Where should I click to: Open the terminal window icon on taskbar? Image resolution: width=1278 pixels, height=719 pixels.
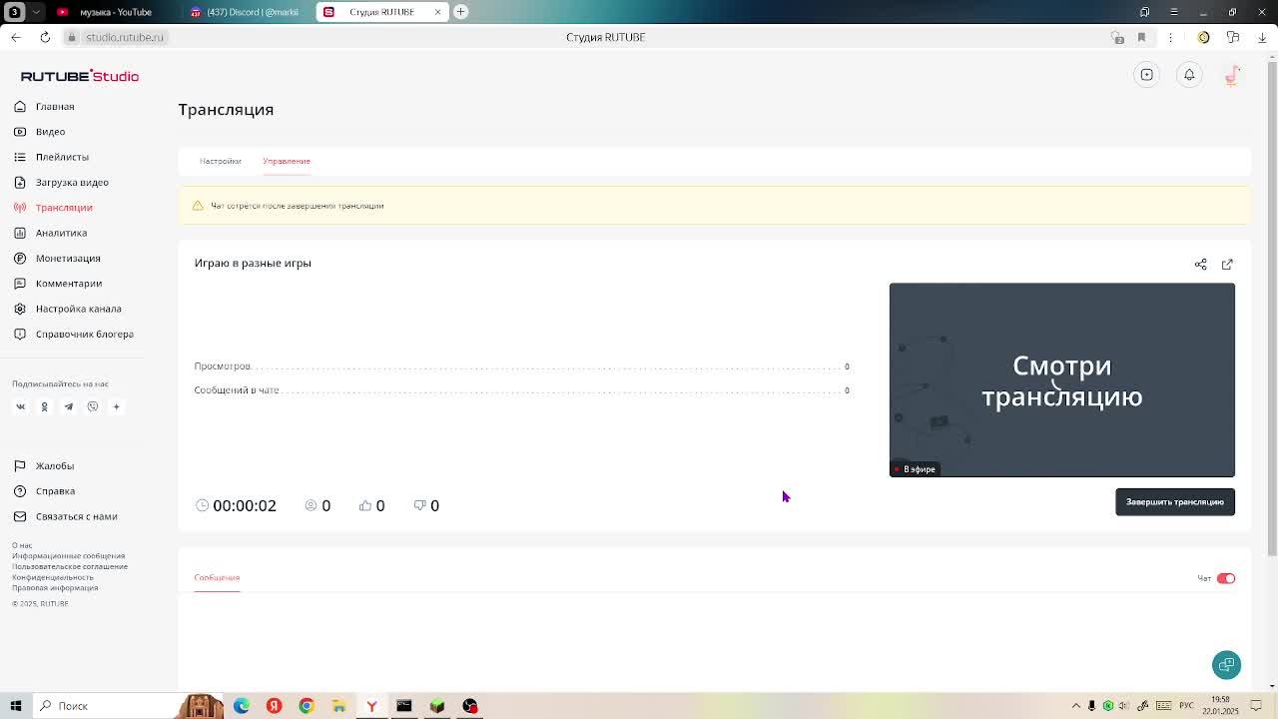(404, 706)
